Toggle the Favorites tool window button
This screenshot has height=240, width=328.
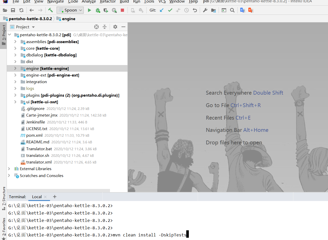4,229
